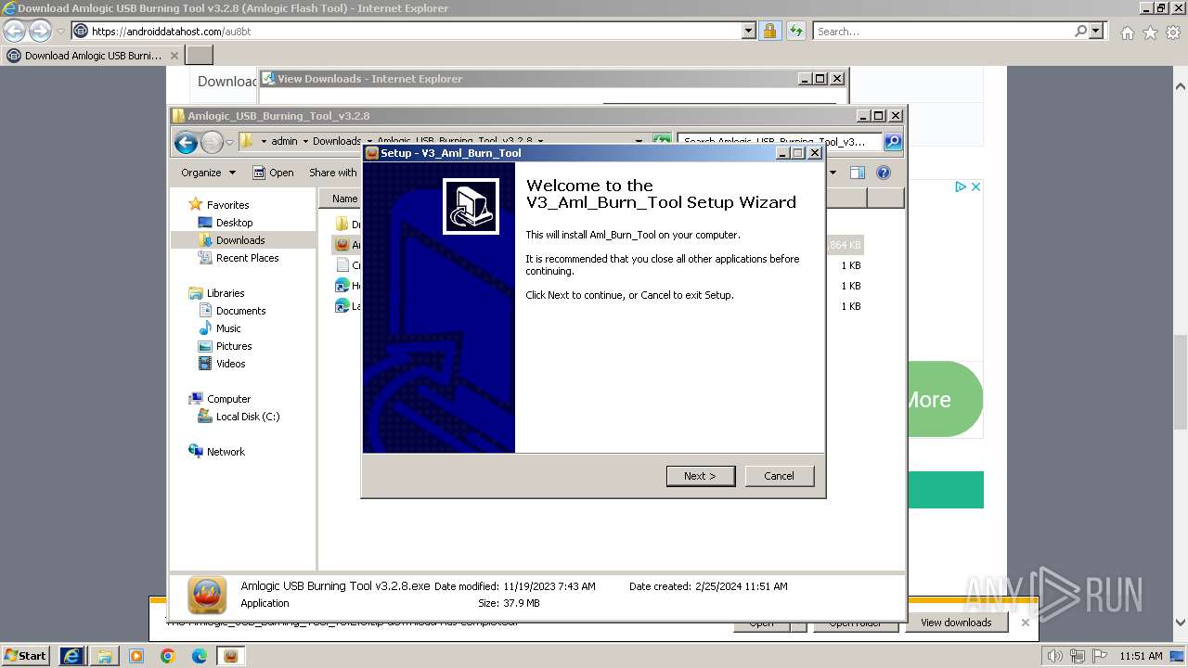Open the Organize menu in Explorer

[208, 173]
